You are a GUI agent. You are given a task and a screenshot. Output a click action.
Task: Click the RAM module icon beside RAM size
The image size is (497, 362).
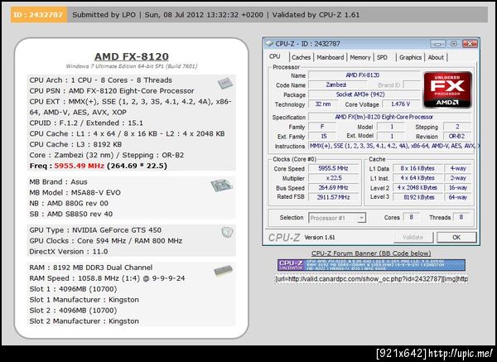point(223,271)
